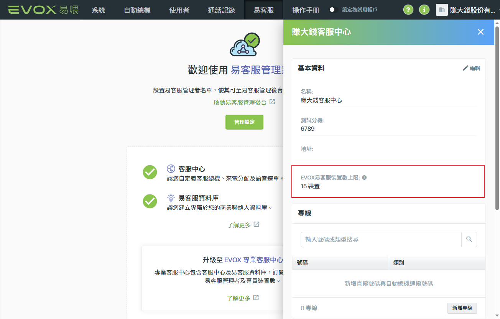Viewport: 500px width, 319px height.
Task: Click external link icon beside 啟動易客服管理後台
Action: click(x=272, y=102)
